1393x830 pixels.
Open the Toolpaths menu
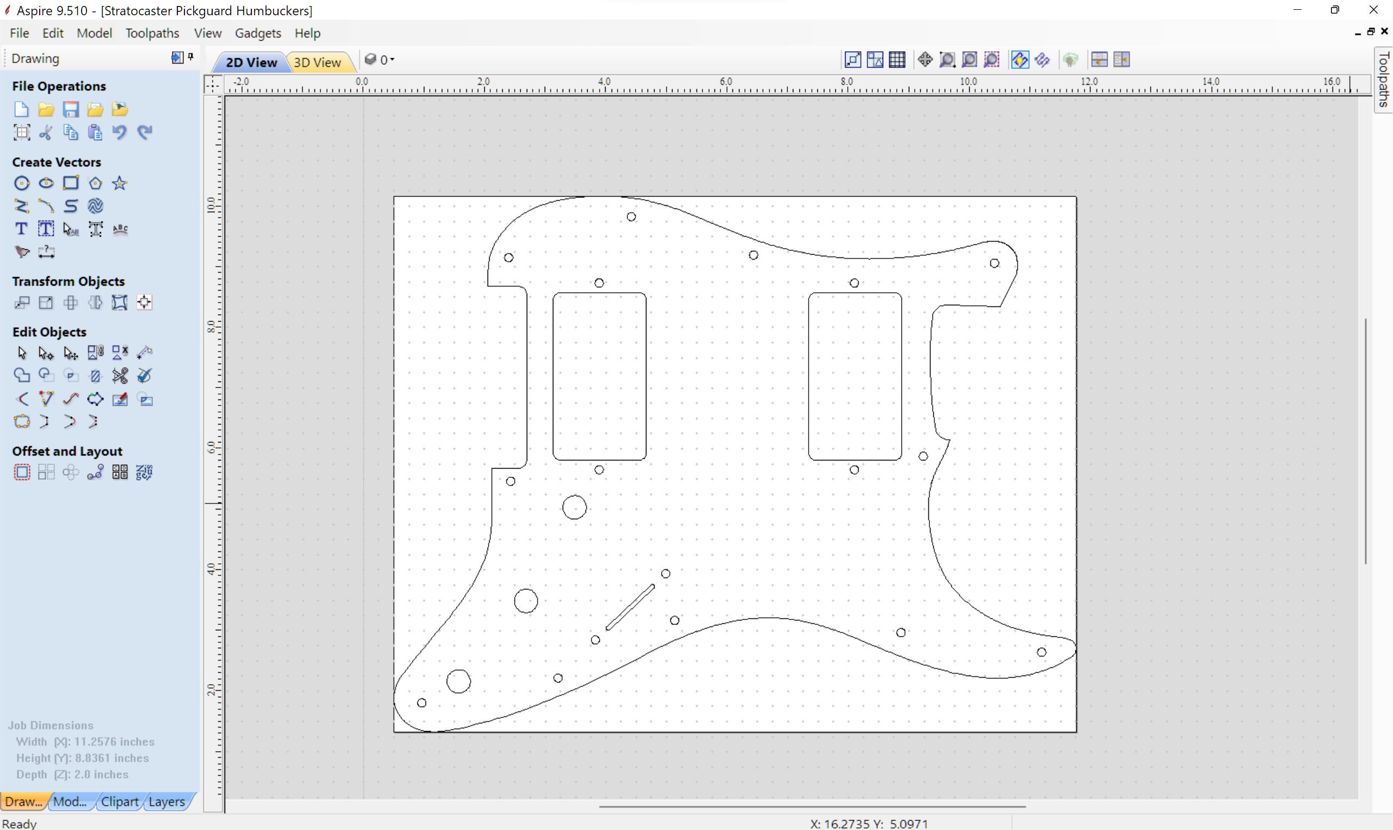(x=152, y=33)
